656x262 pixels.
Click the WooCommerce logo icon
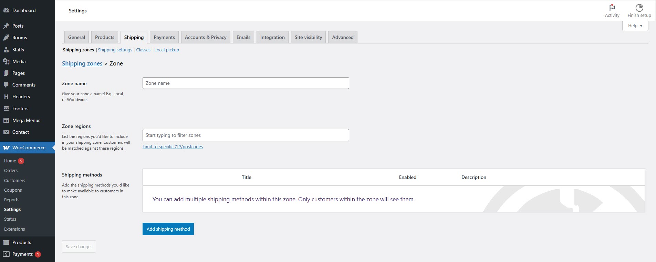pos(6,148)
